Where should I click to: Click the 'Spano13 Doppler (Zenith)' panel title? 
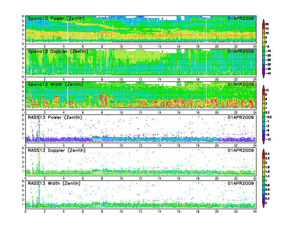pyautogui.click(x=58, y=52)
